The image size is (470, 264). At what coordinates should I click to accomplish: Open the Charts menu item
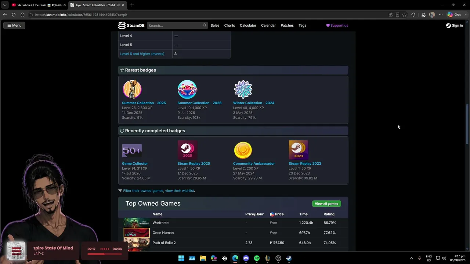click(229, 25)
